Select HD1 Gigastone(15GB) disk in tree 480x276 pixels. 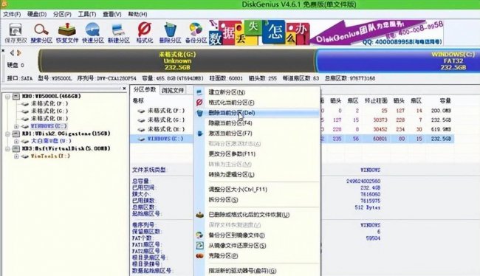click(x=66, y=134)
